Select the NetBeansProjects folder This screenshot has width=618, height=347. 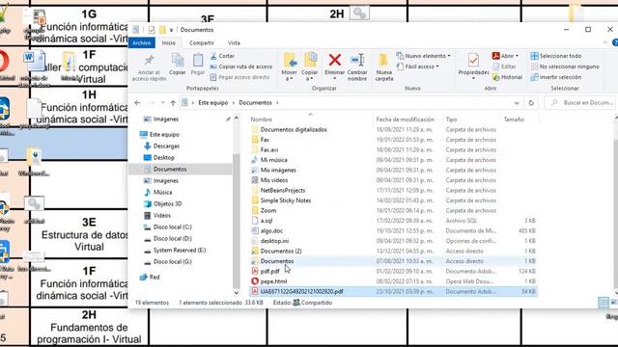click(283, 191)
